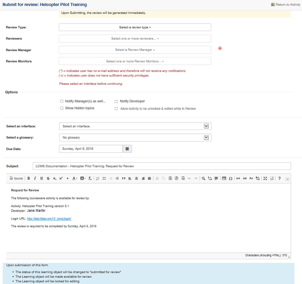Viewport: 302px width, 284px height.
Task: Insert a block quote in editor
Action: tap(123, 178)
